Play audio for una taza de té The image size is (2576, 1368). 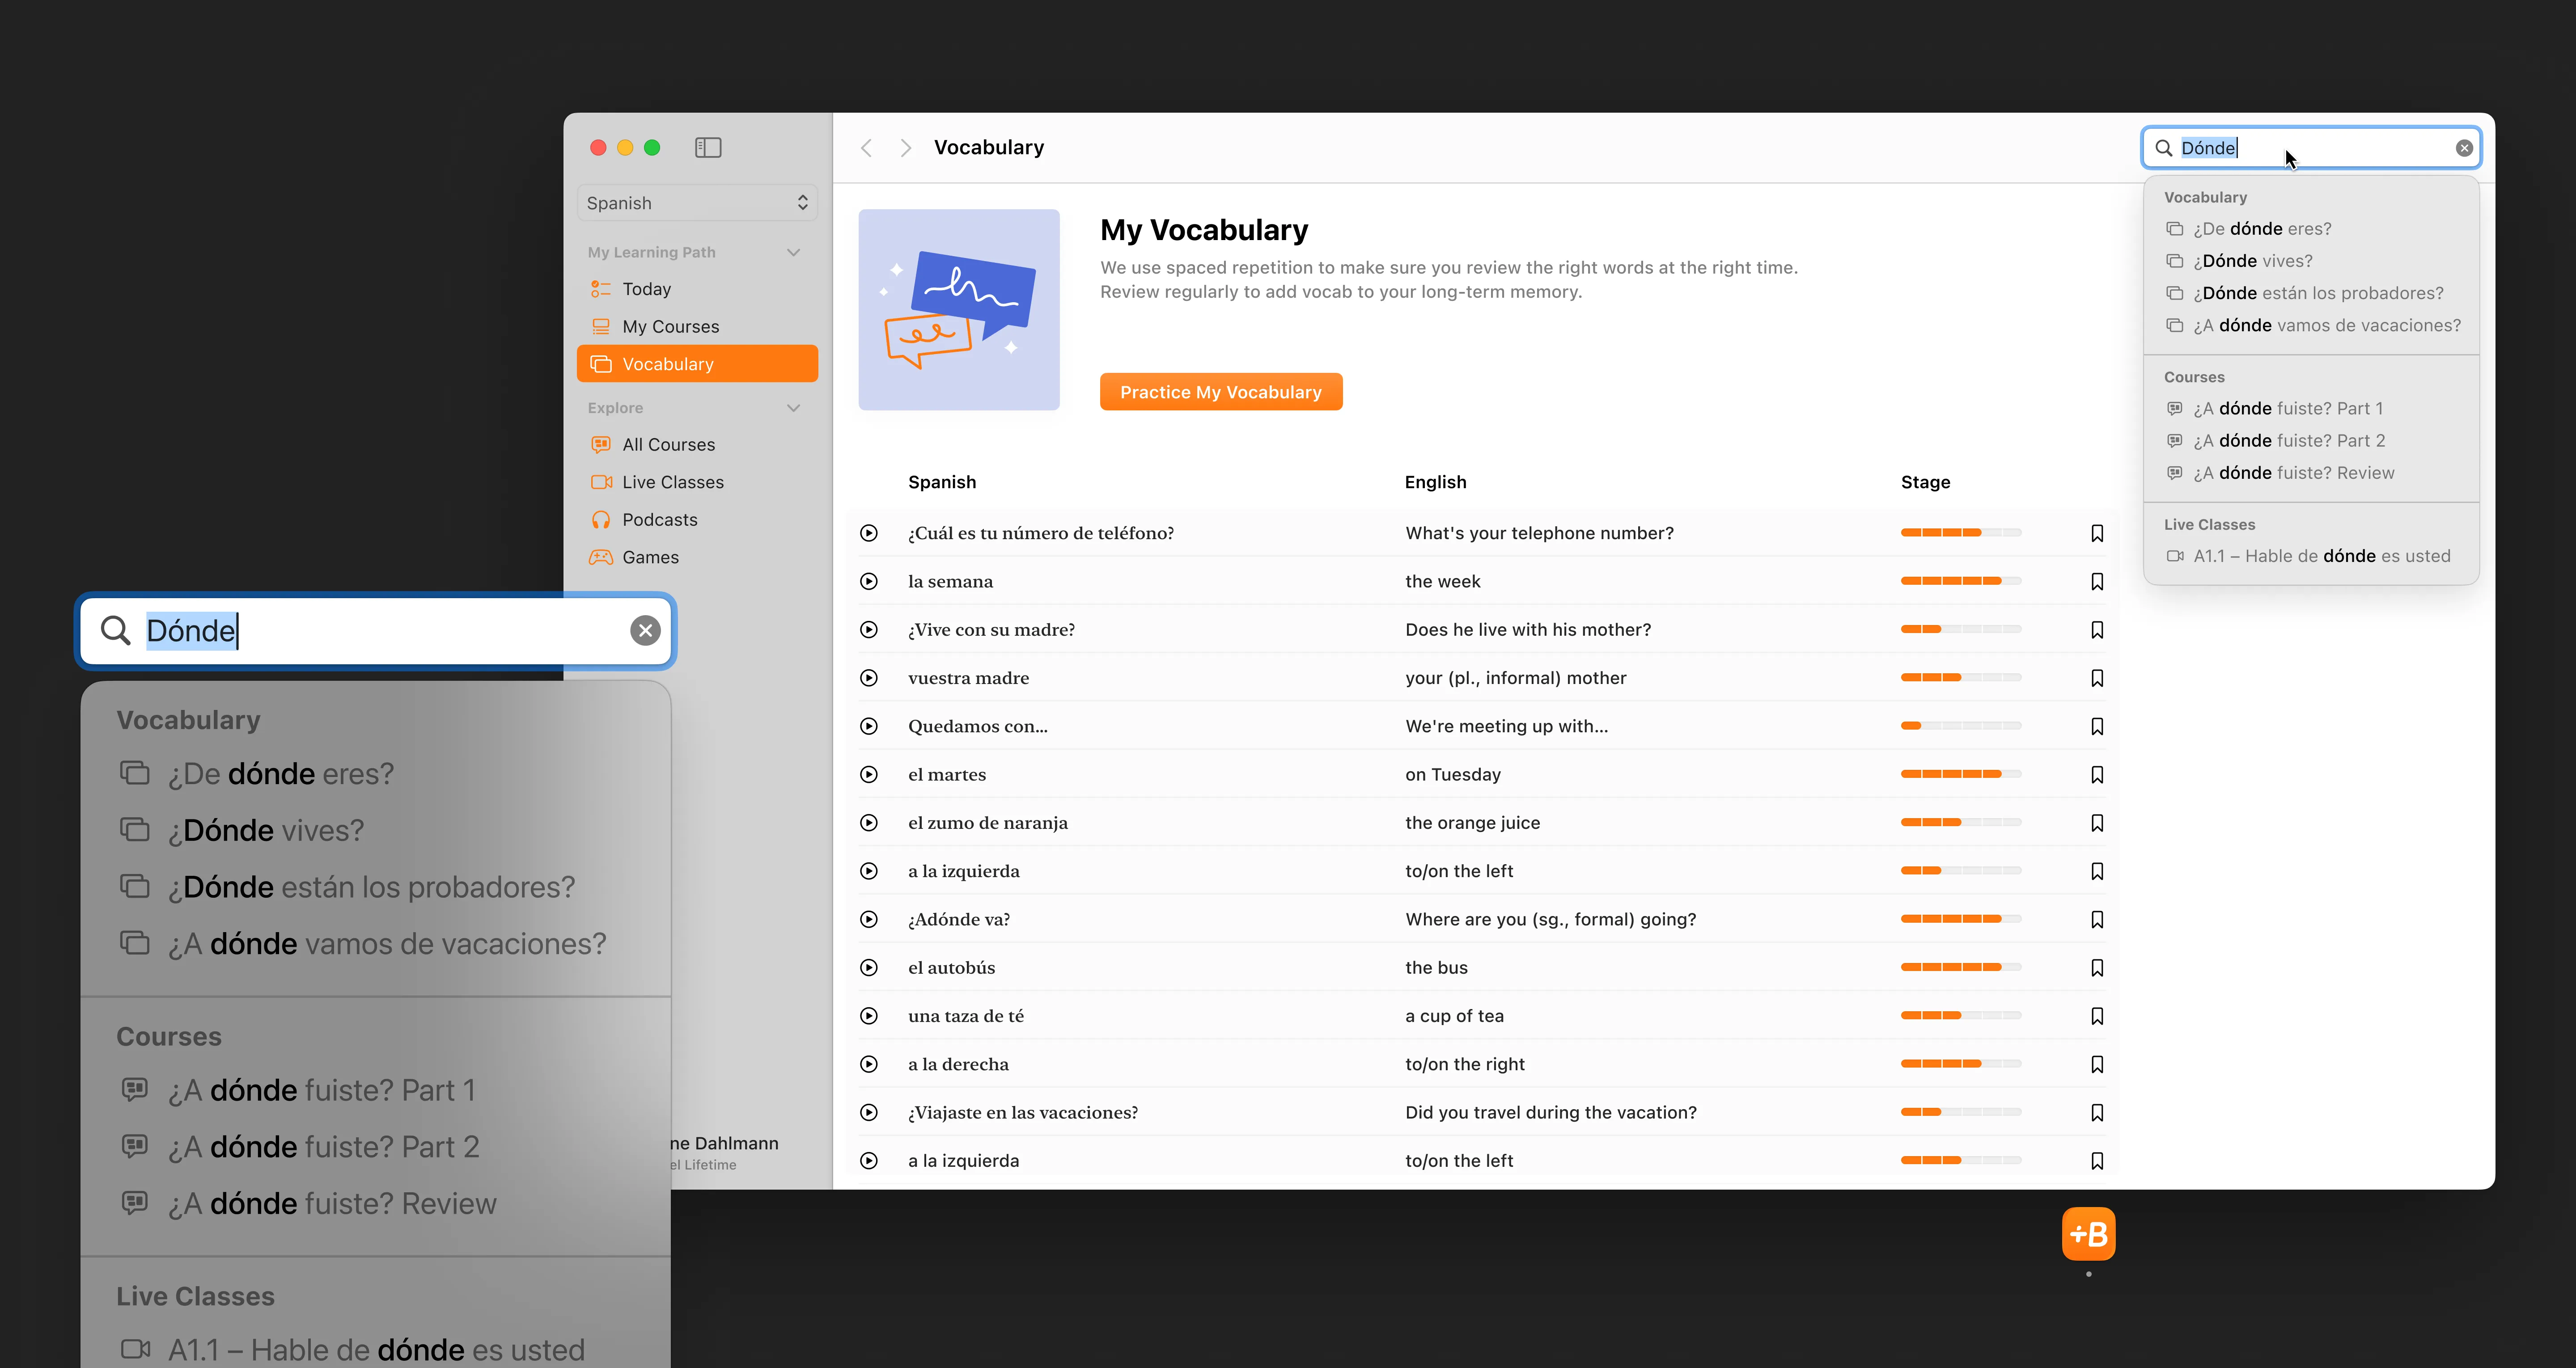[x=869, y=1016]
